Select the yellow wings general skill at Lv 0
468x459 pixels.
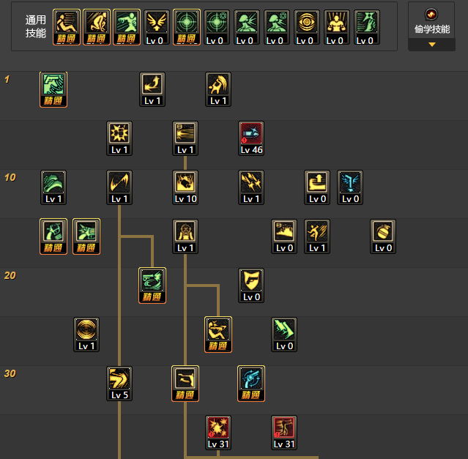pos(157,27)
